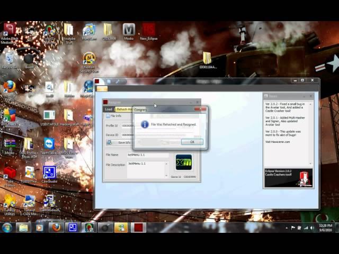The width and height of the screenshot is (339, 254).
Task: Click the Action Center flag icon
Action: pos(293,228)
